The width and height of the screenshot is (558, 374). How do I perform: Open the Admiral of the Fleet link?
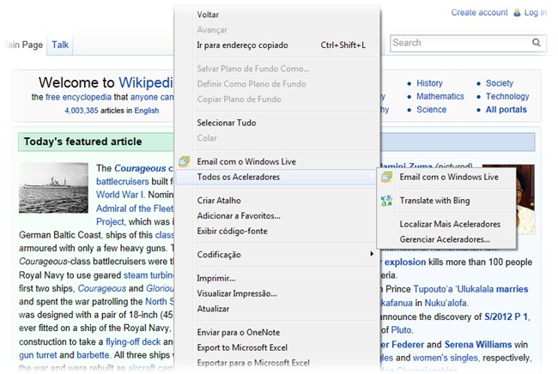coord(135,208)
